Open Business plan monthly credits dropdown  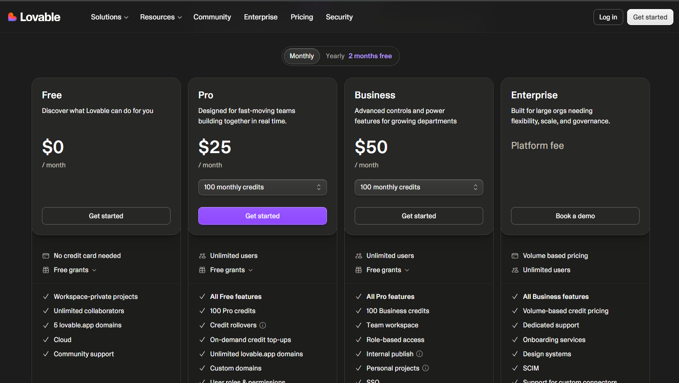coord(419,187)
